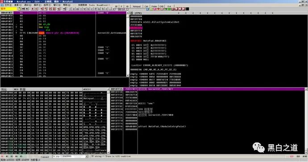The image size is (308, 162).
Task: Click the Execute till return icon
Action: tap(58, 9)
